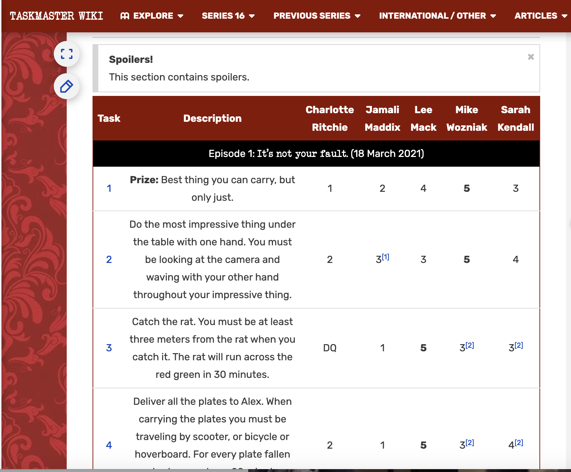Open the Articles menu
The width and height of the screenshot is (571, 472).
[540, 16]
